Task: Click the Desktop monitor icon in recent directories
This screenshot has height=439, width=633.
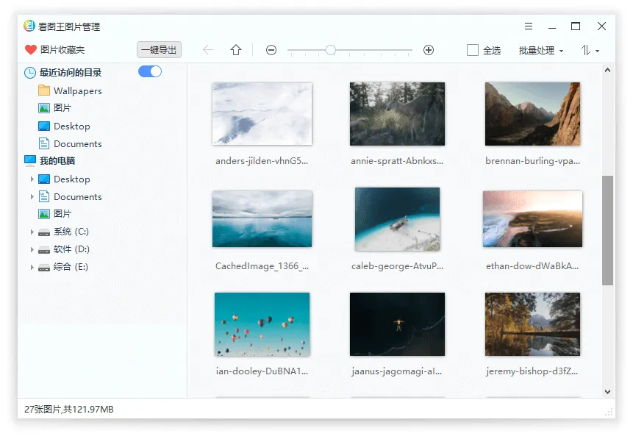Action: pyautogui.click(x=45, y=126)
